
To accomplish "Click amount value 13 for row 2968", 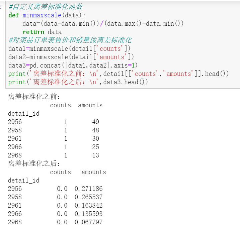I will pos(96,155).
